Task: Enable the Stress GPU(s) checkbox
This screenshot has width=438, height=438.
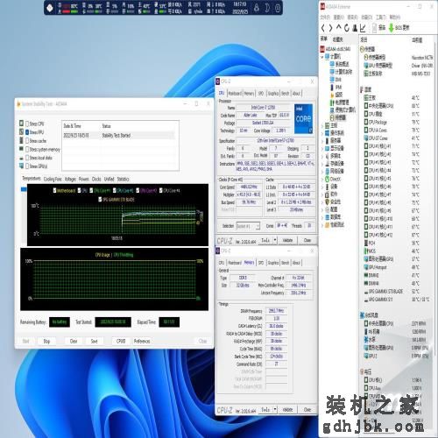Action: [x=27, y=166]
